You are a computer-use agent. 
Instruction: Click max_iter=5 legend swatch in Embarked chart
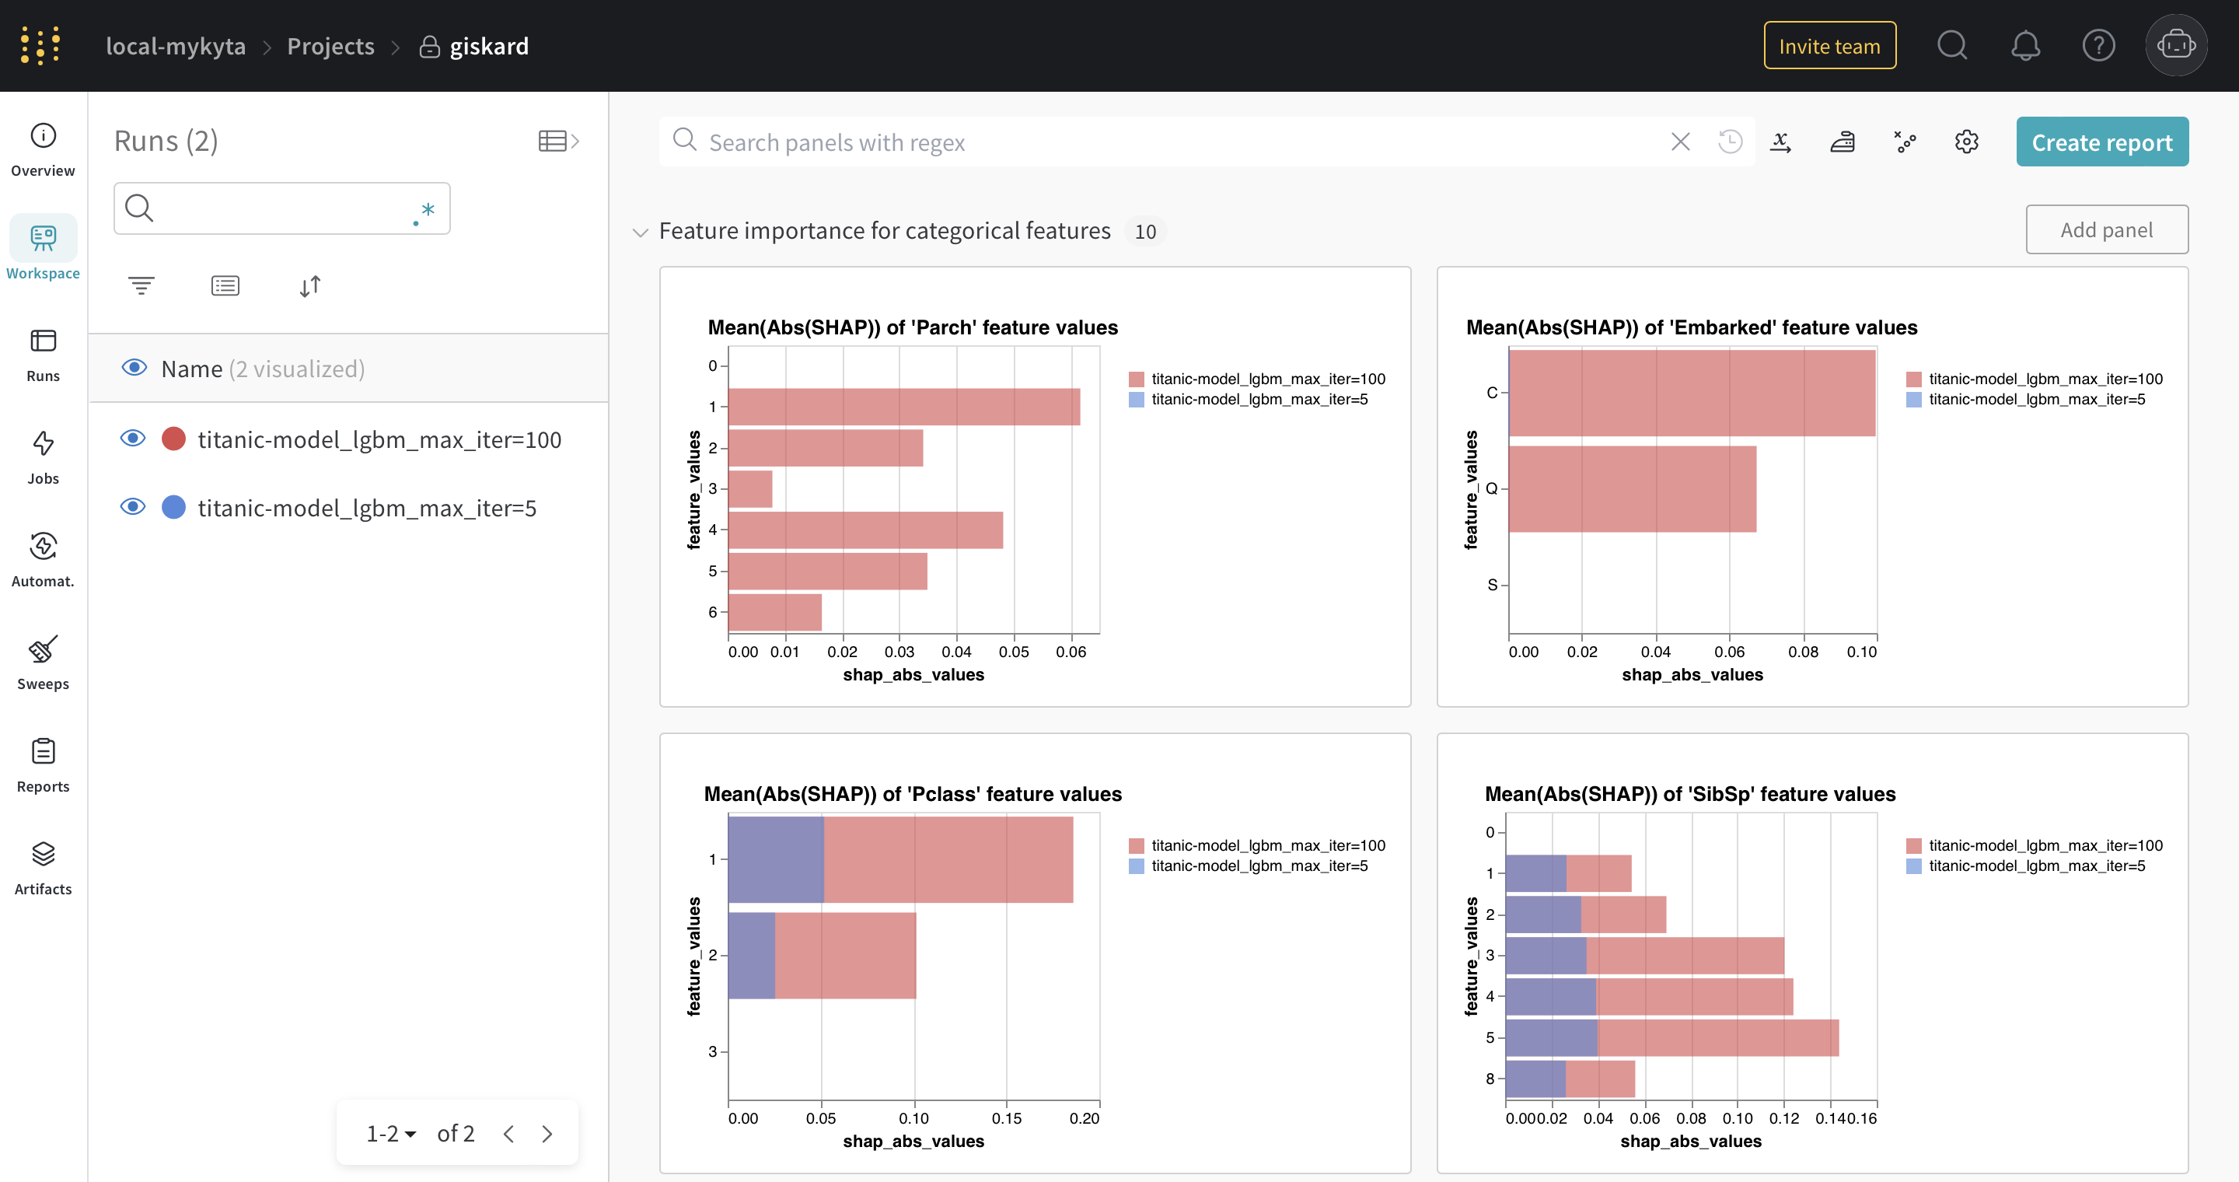(x=1913, y=400)
